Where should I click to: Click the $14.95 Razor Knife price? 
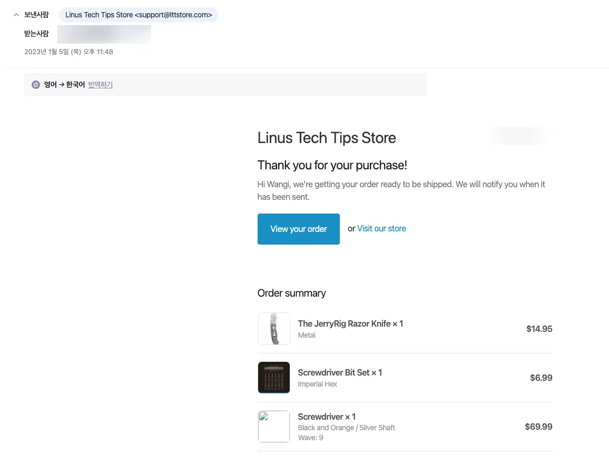[x=539, y=329]
